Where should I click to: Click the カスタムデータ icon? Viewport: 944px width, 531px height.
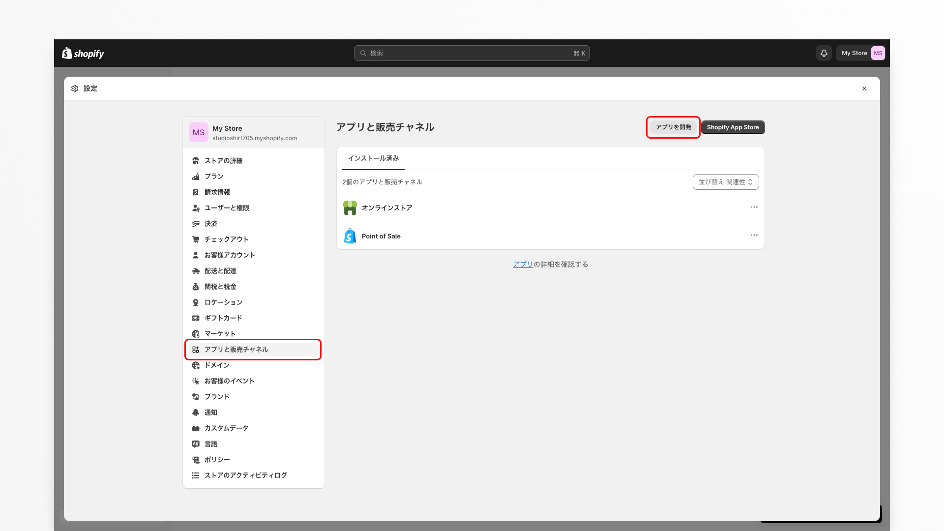(196, 428)
